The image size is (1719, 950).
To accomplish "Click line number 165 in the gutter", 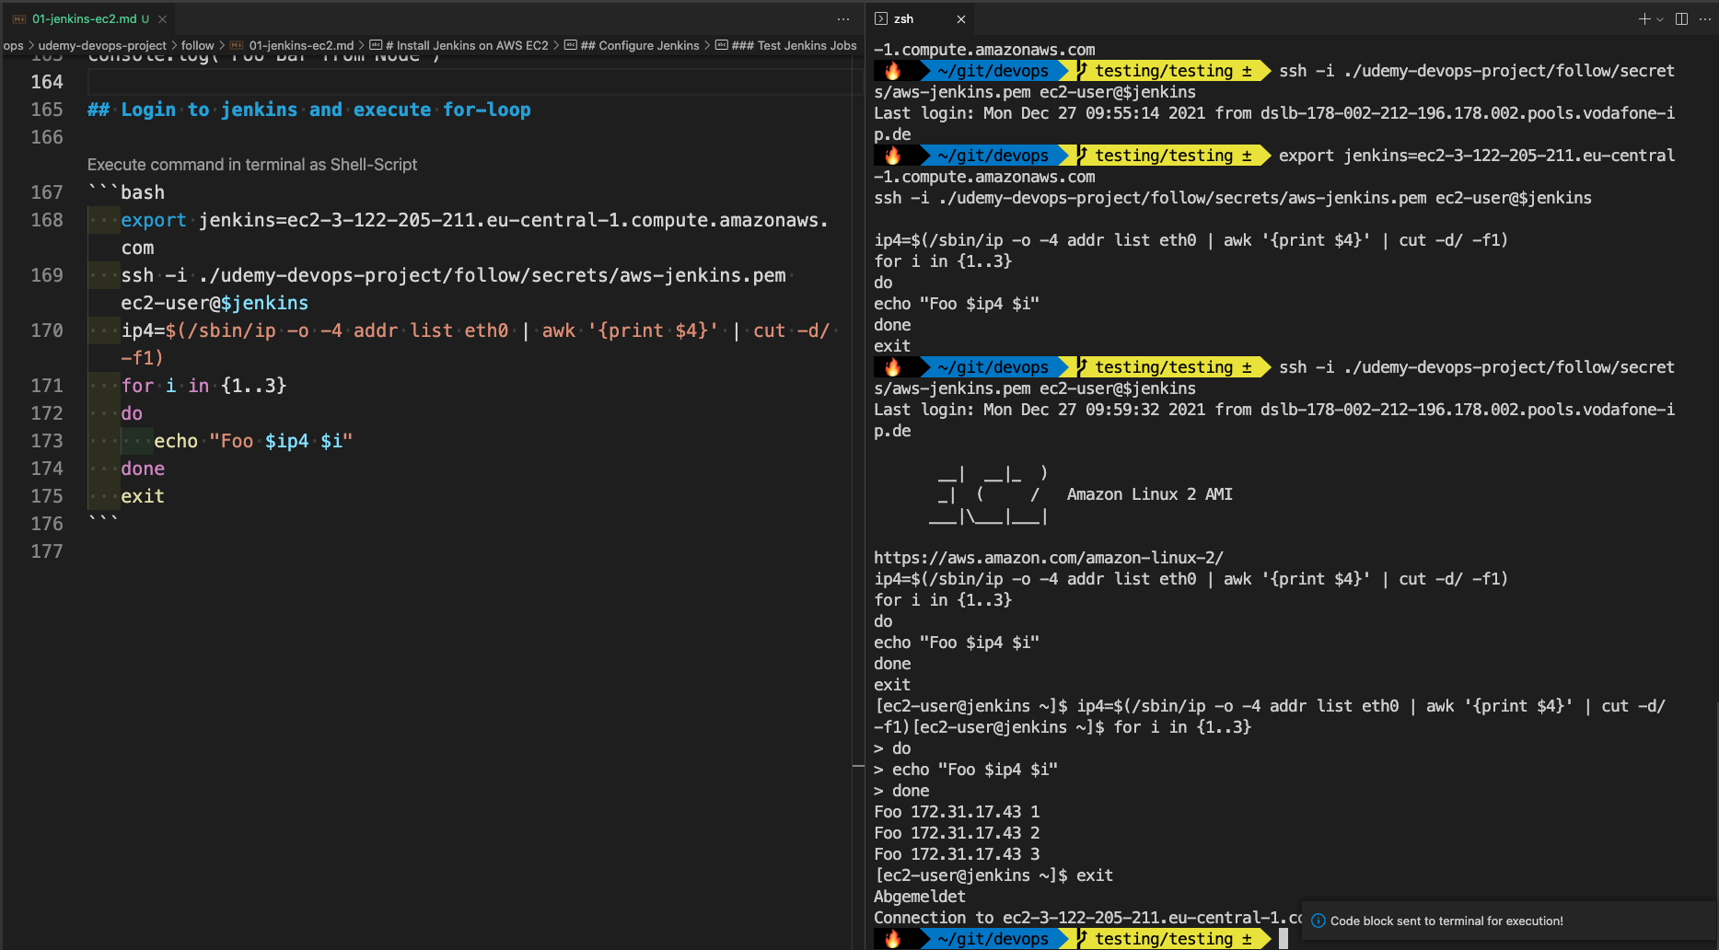I will [x=47, y=110].
